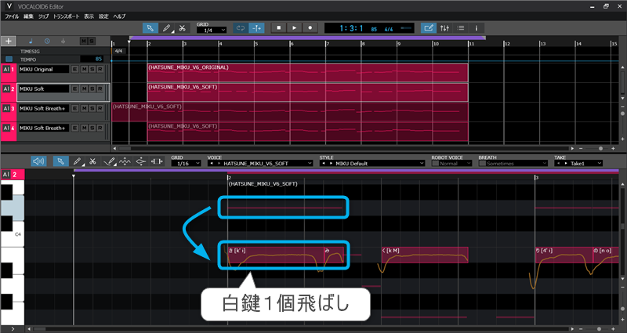Screen dimensions: 627x333
Task: Solo track 4 MIKU Soft Breath+
Action: click(x=92, y=128)
